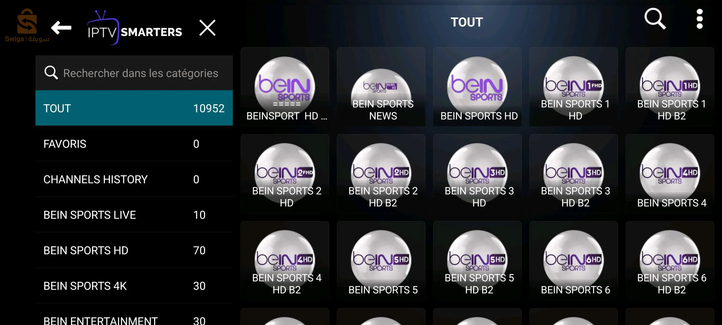Open BEIN SPORTS NEWS channel tile
Image resolution: width=722 pixels, height=325 pixels.
(381, 87)
